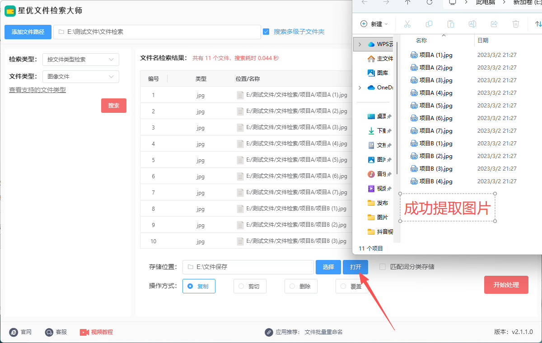Click the 存储位置 path input field
The width and height of the screenshot is (542, 343).
click(x=248, y=267)
